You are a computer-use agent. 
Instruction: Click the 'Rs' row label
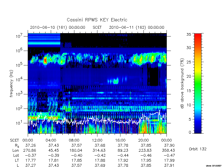17,146
